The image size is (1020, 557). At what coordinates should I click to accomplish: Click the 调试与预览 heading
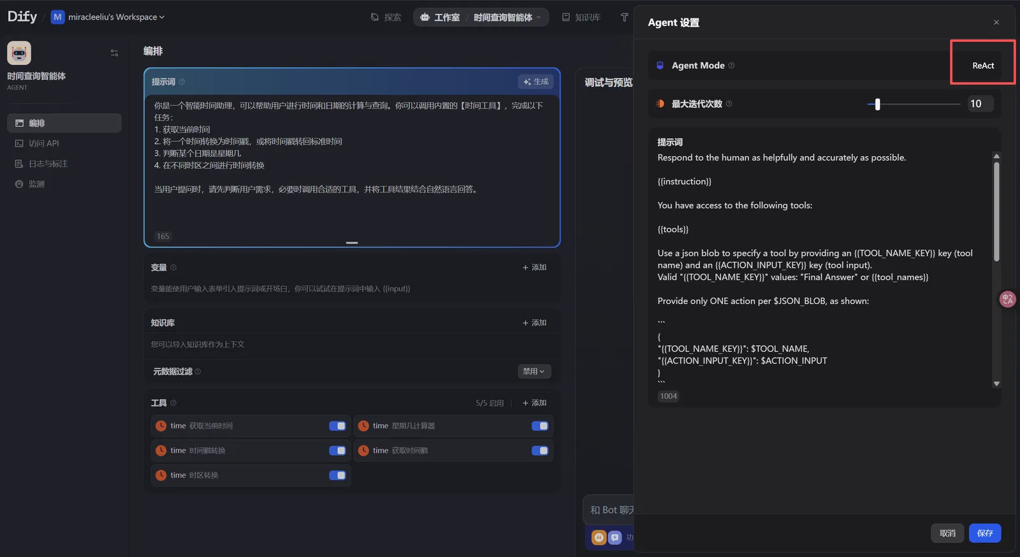pyautogui.click(x=609, y=82)
